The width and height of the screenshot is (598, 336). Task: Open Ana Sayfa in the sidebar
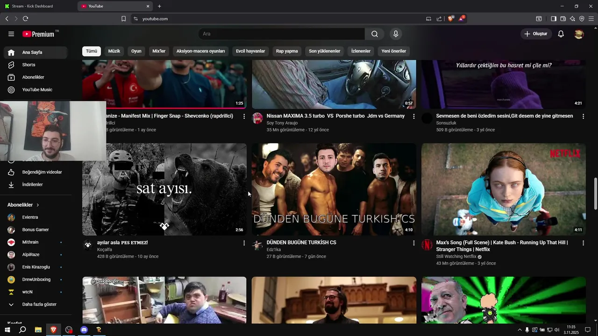[x=36, y=52]
